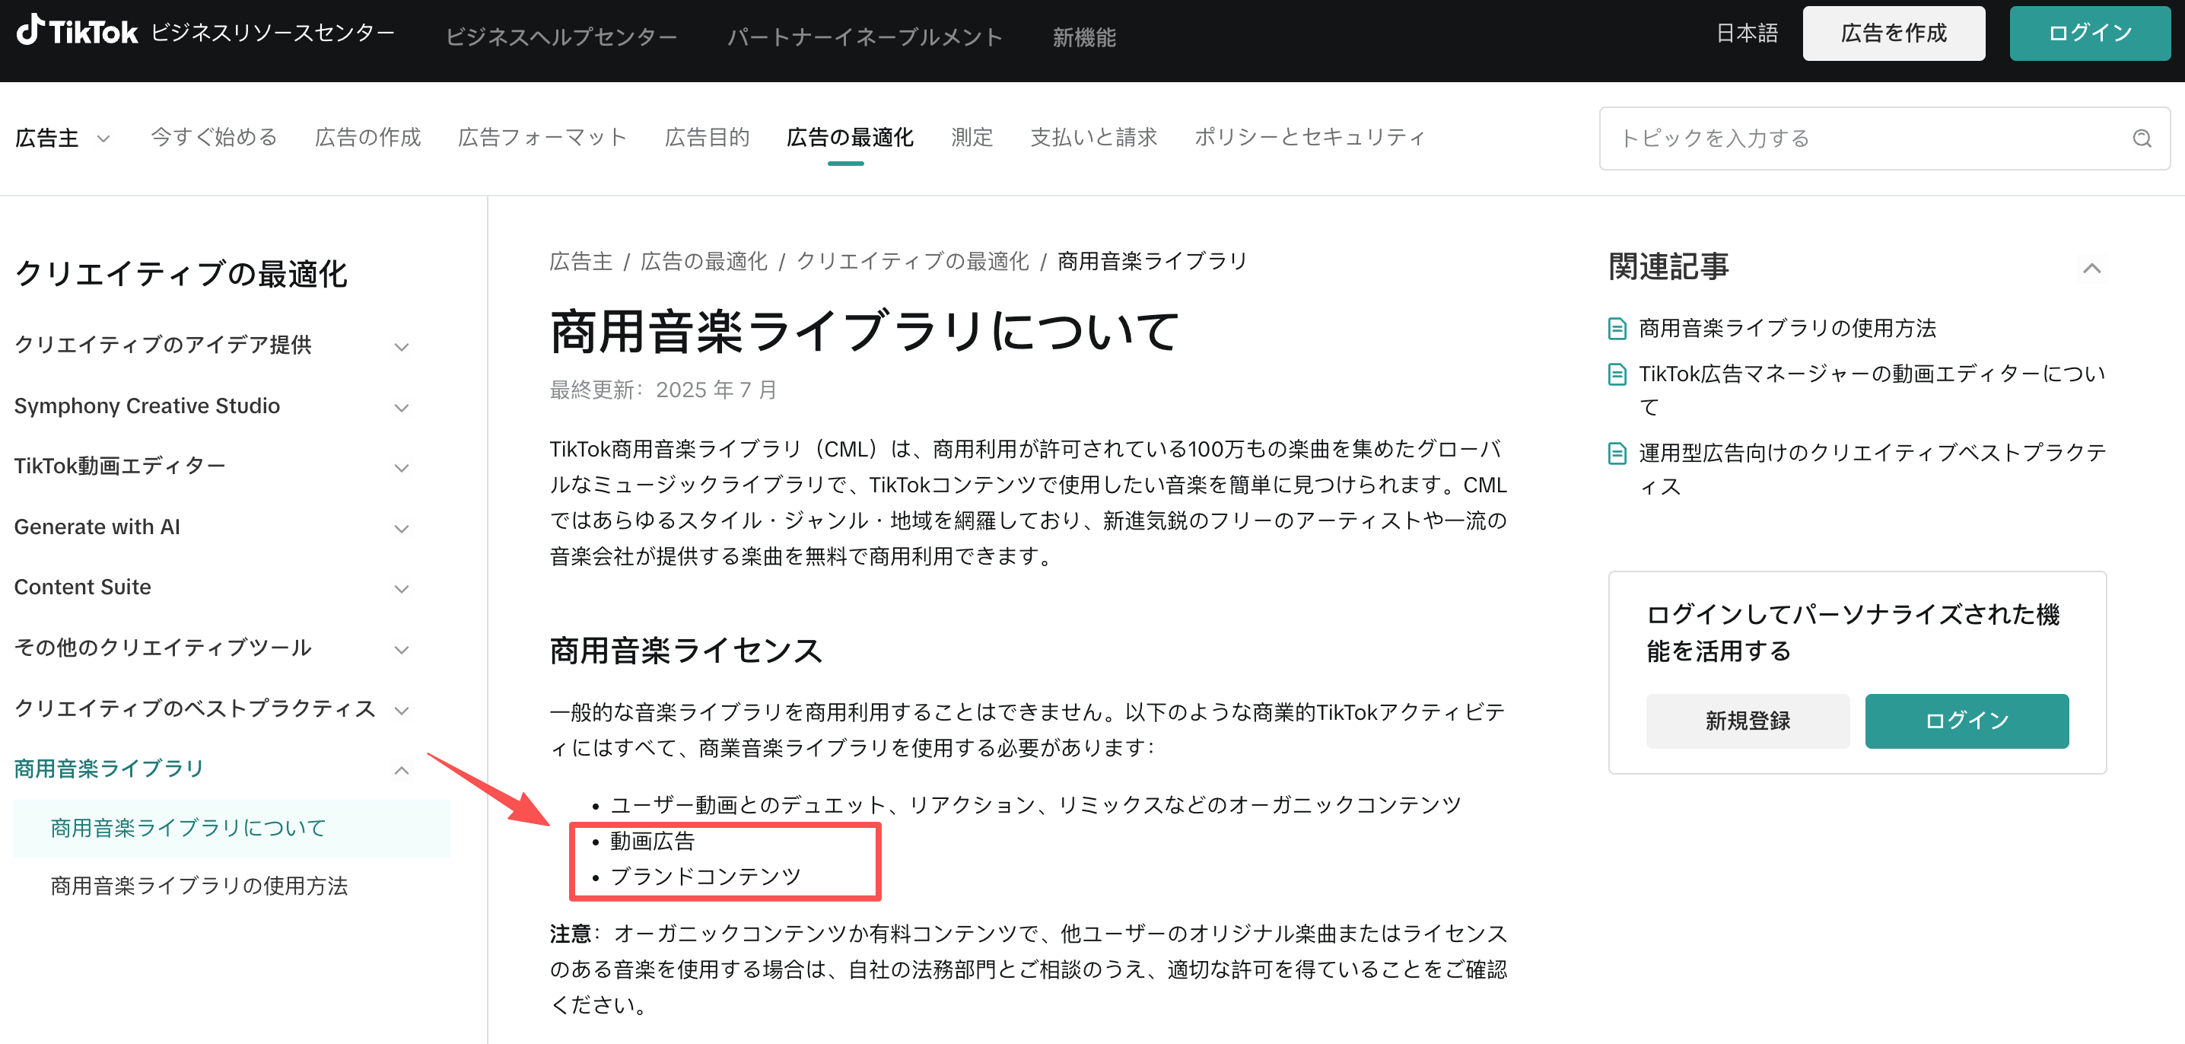2185x1044 pixels.
Task: Open related article TikTok広告マネージャーの動画エディター
Action: coord(1871,390)
